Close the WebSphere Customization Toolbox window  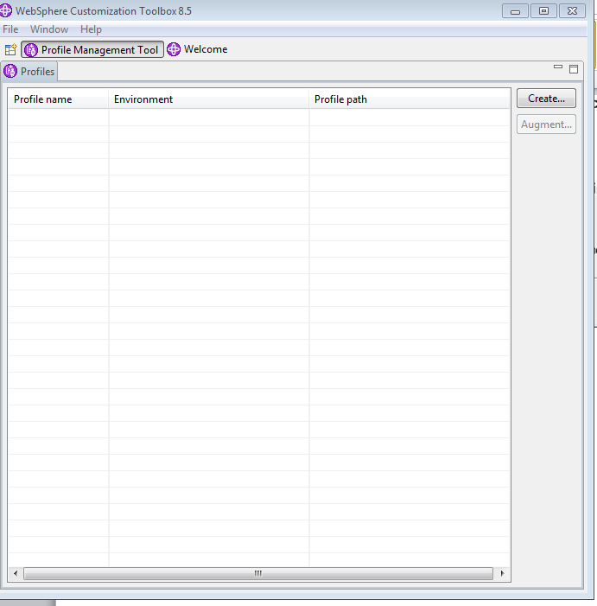[x=572, y=11]
